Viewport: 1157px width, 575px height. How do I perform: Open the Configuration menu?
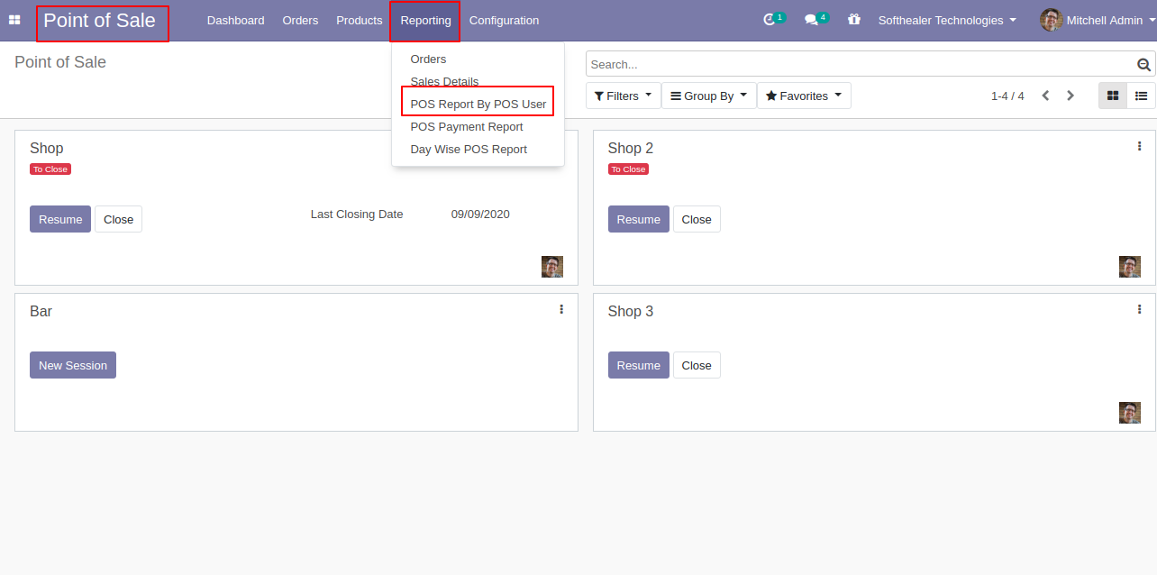(504, 20)
